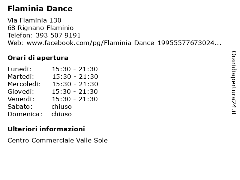Click the Sabato chiuso status
Image resolution: width=240 pixels, height=180 pixels.
click(61, 106)
